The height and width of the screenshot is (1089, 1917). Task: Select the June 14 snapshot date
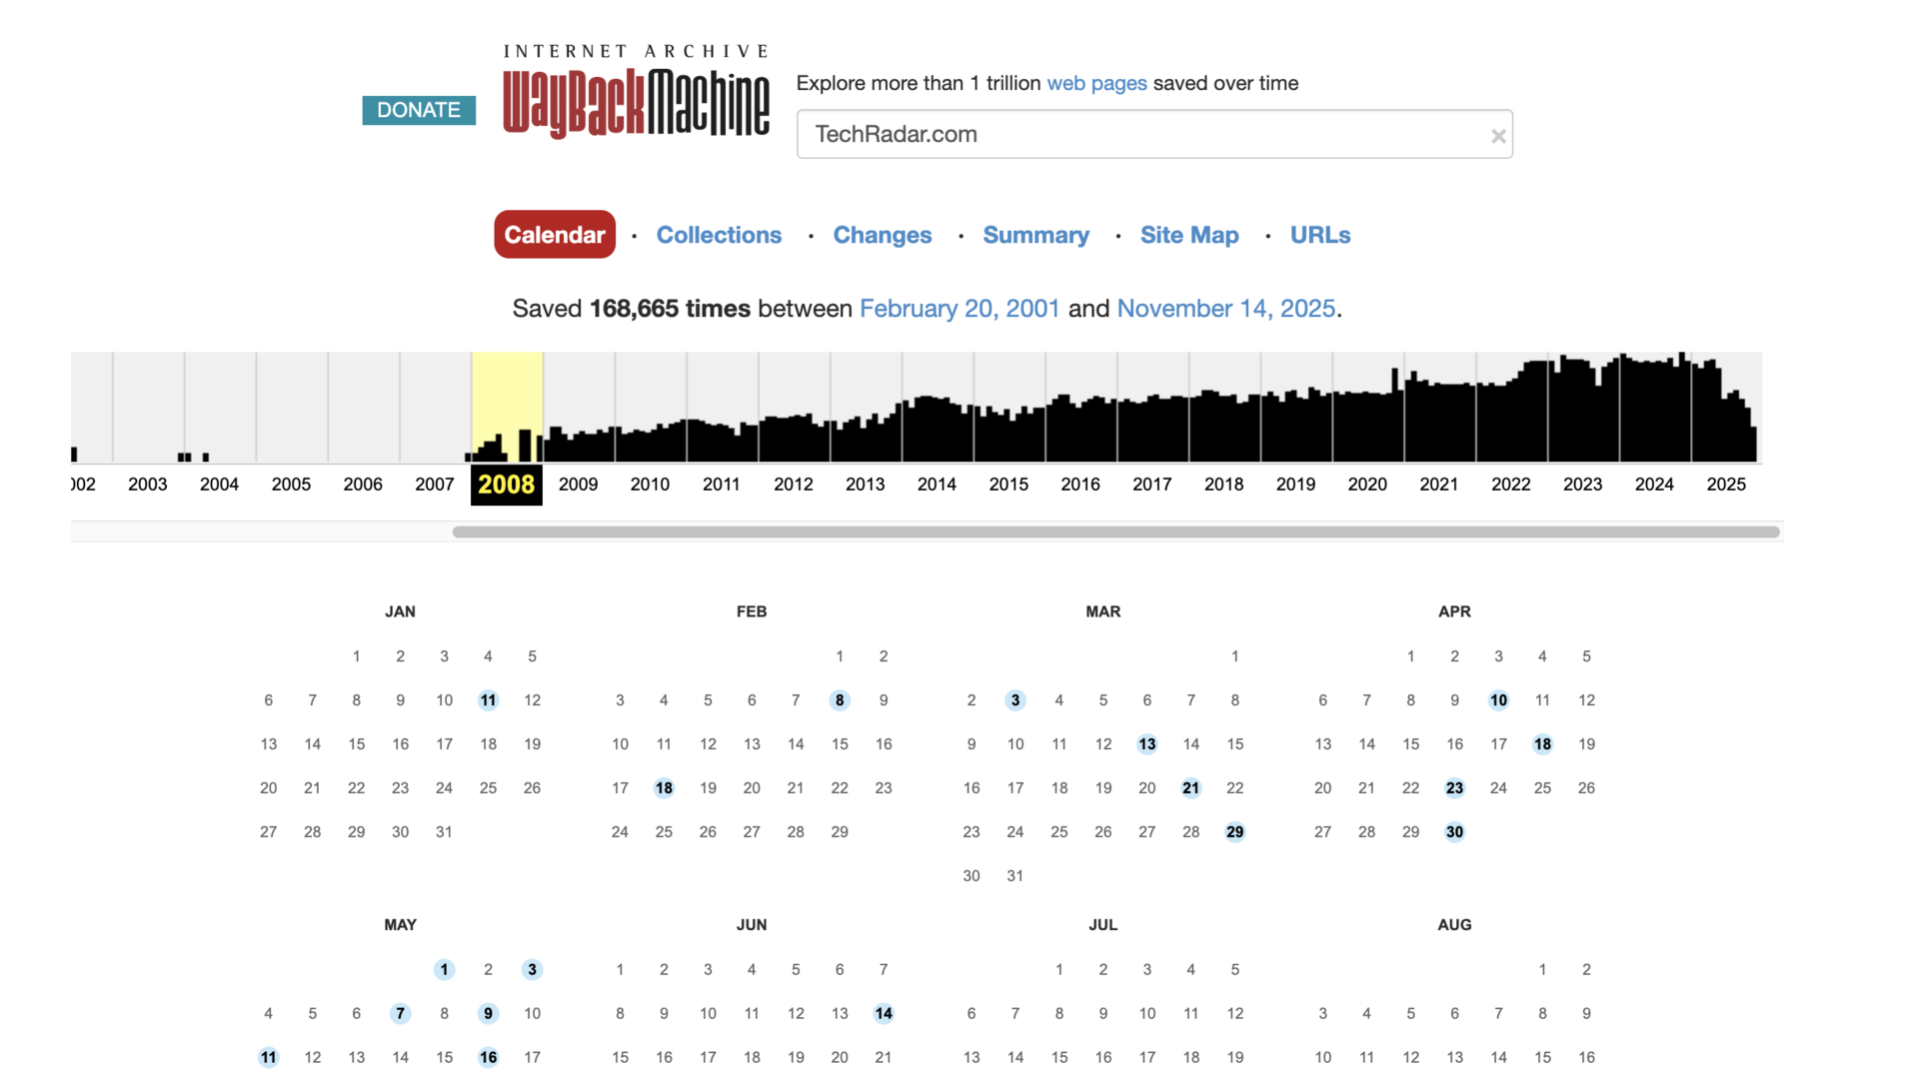883,1013
